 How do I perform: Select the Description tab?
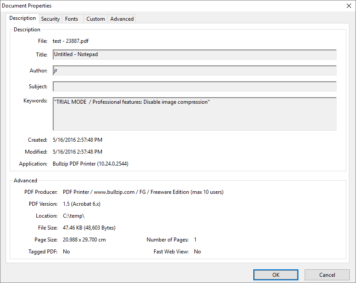click(23, 18)
